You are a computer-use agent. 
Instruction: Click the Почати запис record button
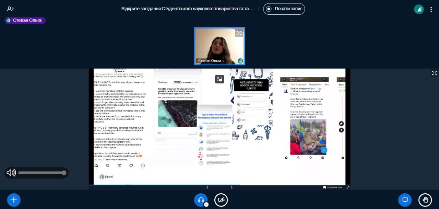[284, 9]
